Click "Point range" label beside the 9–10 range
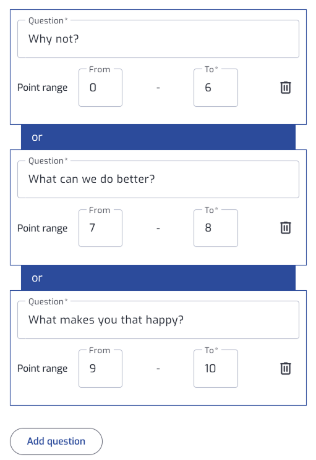 click(42, 369)
